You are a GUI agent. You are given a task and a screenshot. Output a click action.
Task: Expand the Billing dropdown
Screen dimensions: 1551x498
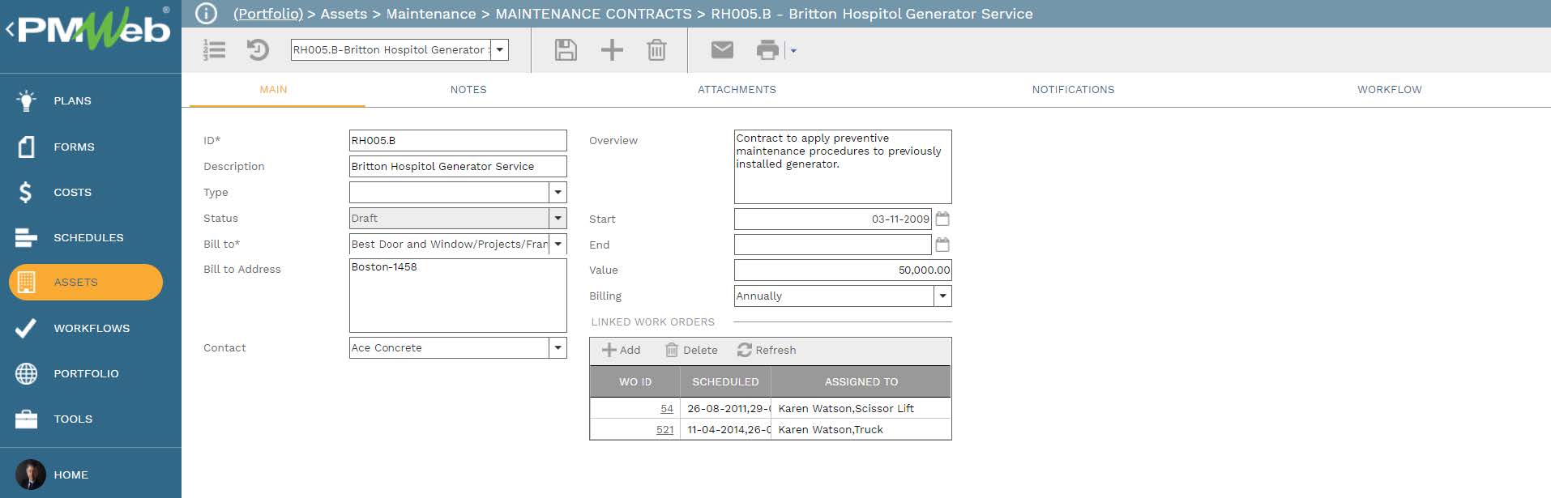942,296
